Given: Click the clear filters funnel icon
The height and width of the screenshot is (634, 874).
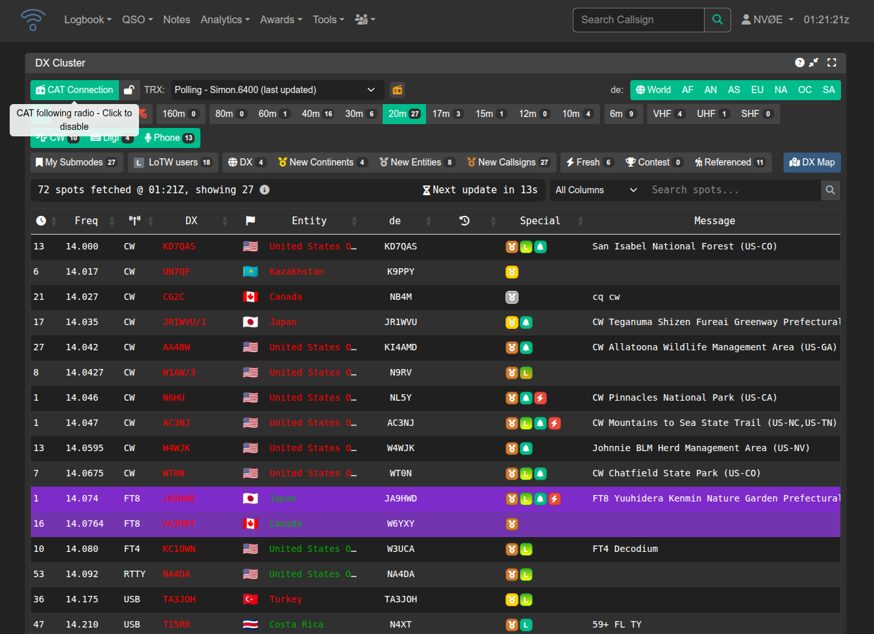Looking at the screenshot, I should pyautogui.click(x=144, y=114).
